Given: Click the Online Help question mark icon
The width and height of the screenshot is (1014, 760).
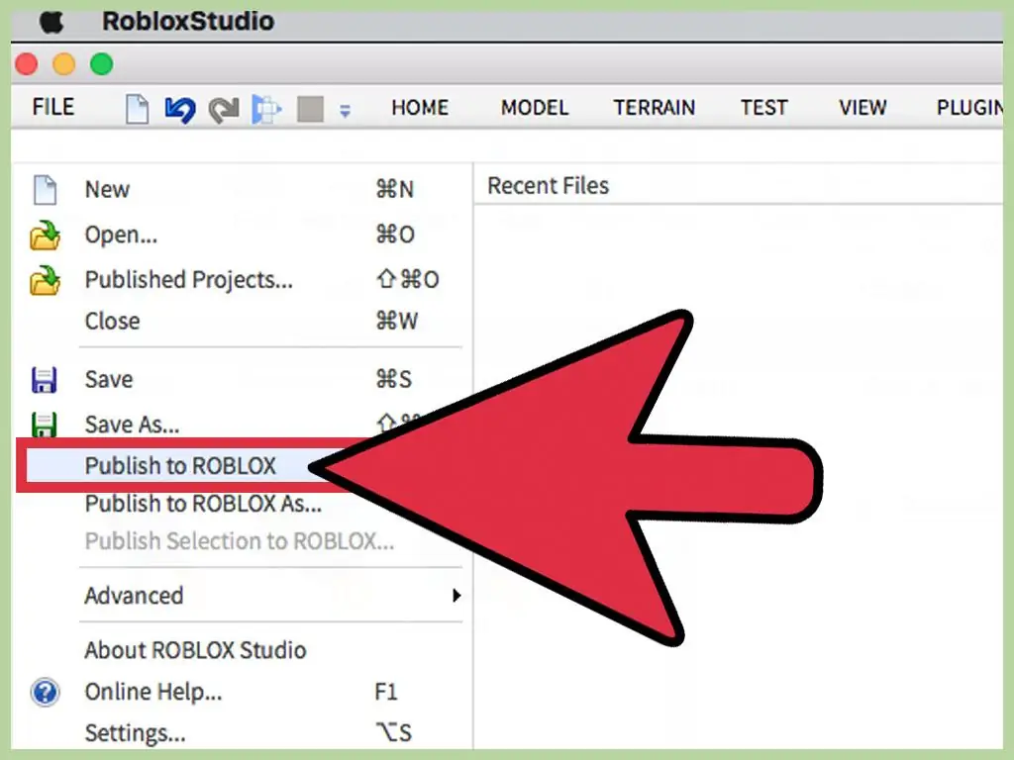Looking at the screenshot, I should tap(45, 692).
